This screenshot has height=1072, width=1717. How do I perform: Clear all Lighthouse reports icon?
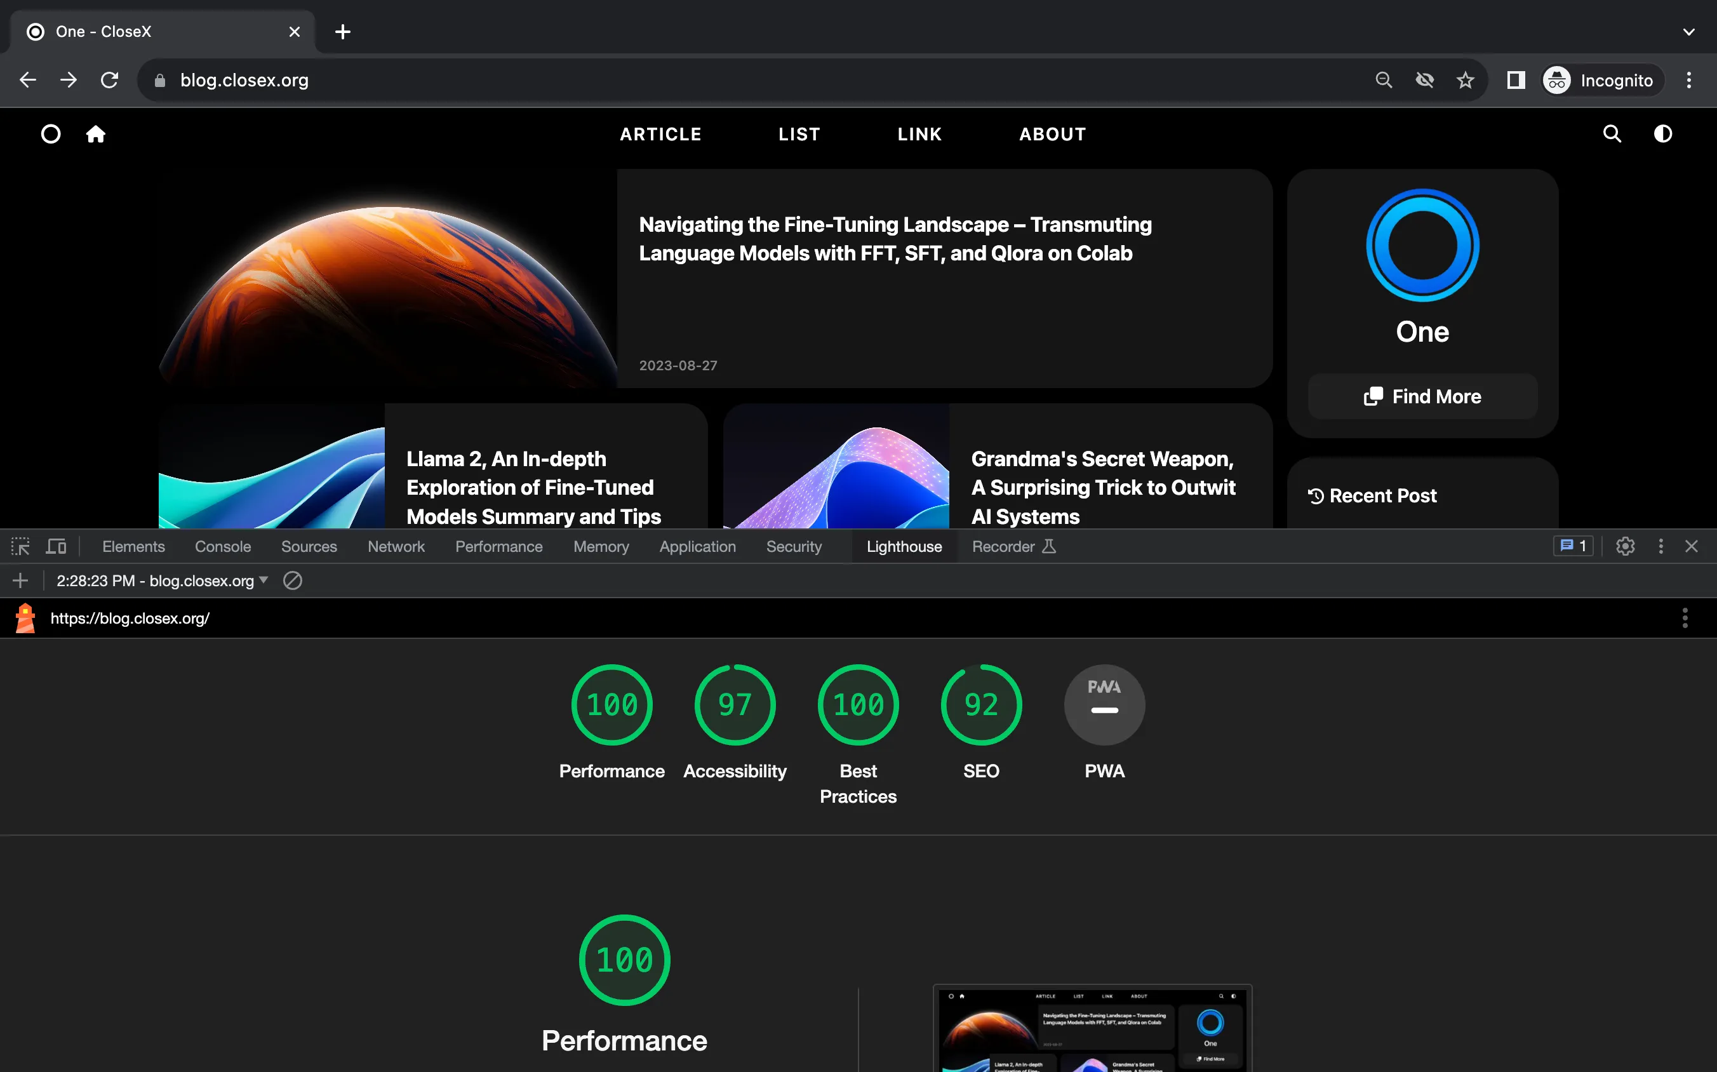pyautogui.click(x=292, y=580)
